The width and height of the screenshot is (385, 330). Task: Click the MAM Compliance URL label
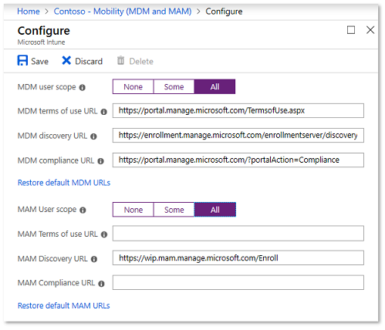tap(56, 283)
